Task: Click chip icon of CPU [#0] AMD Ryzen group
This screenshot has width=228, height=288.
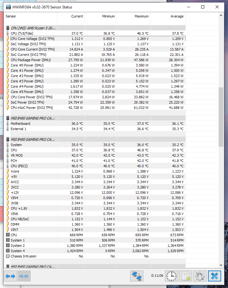Action: coord(8,28)
